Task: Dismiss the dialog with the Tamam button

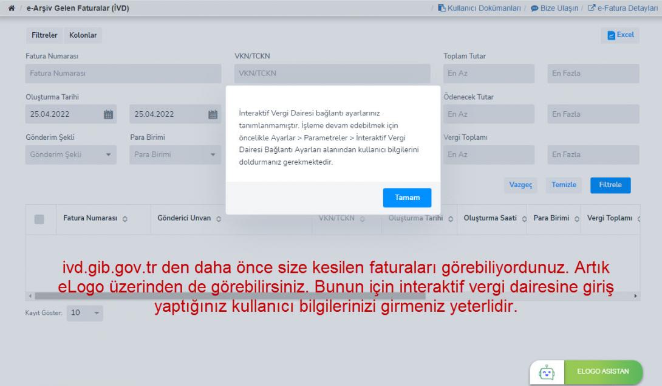Action: (x=407, y=198)
